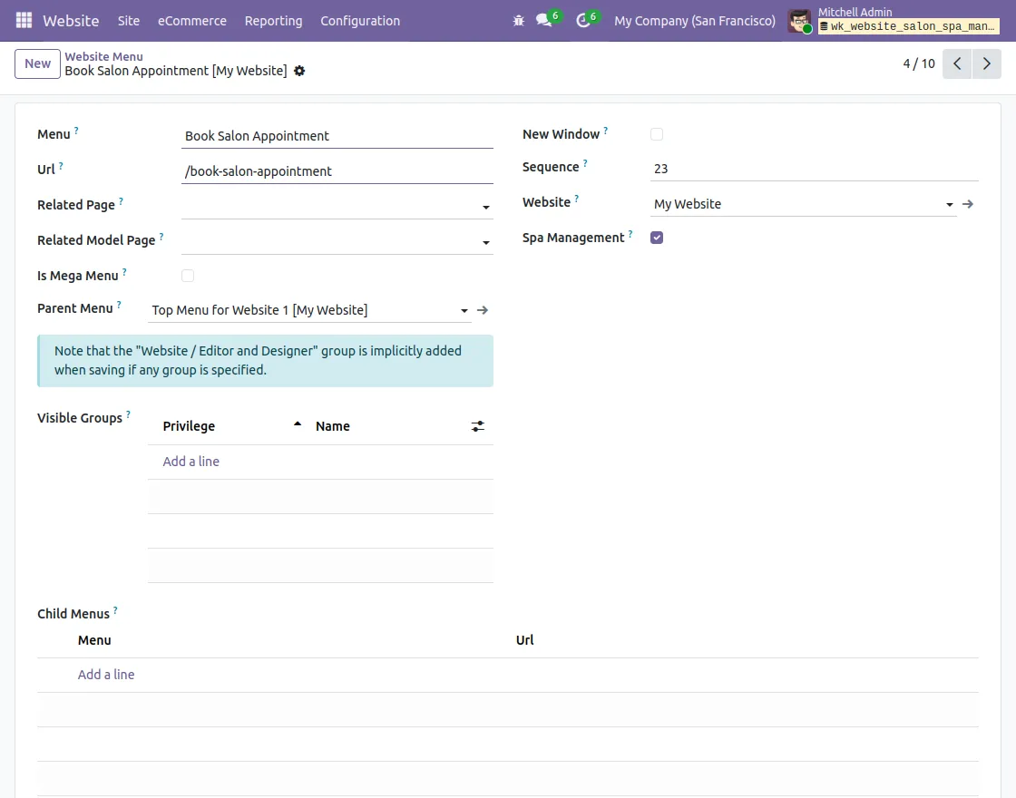Viewport: 1016px width, 798px height.
Task: Add a line to Child Menus
Action: click(x=106, y=675)
